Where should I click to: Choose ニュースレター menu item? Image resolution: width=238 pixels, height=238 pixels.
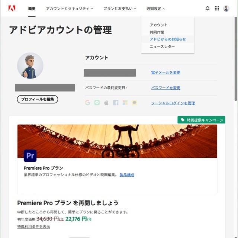click(x=162, y=46)
